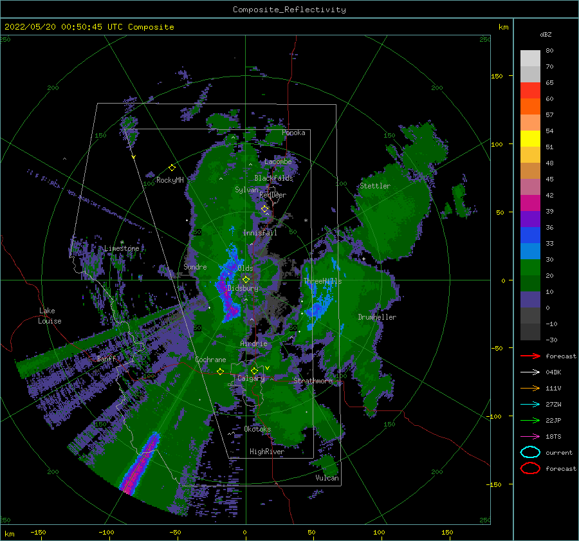Click the Sylvan label
579x541 pixels.
(x=246, y=190)
